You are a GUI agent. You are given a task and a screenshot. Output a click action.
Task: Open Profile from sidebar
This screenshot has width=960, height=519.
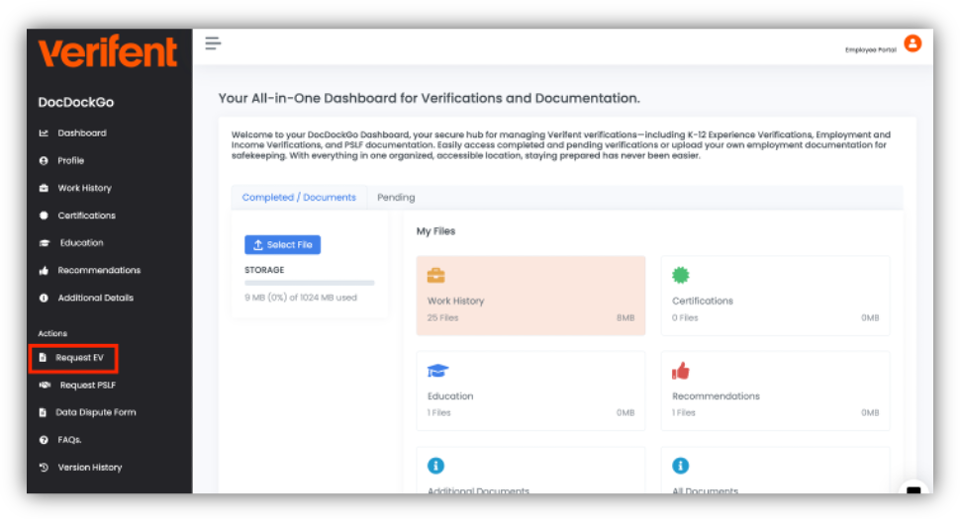pos(70,161)
